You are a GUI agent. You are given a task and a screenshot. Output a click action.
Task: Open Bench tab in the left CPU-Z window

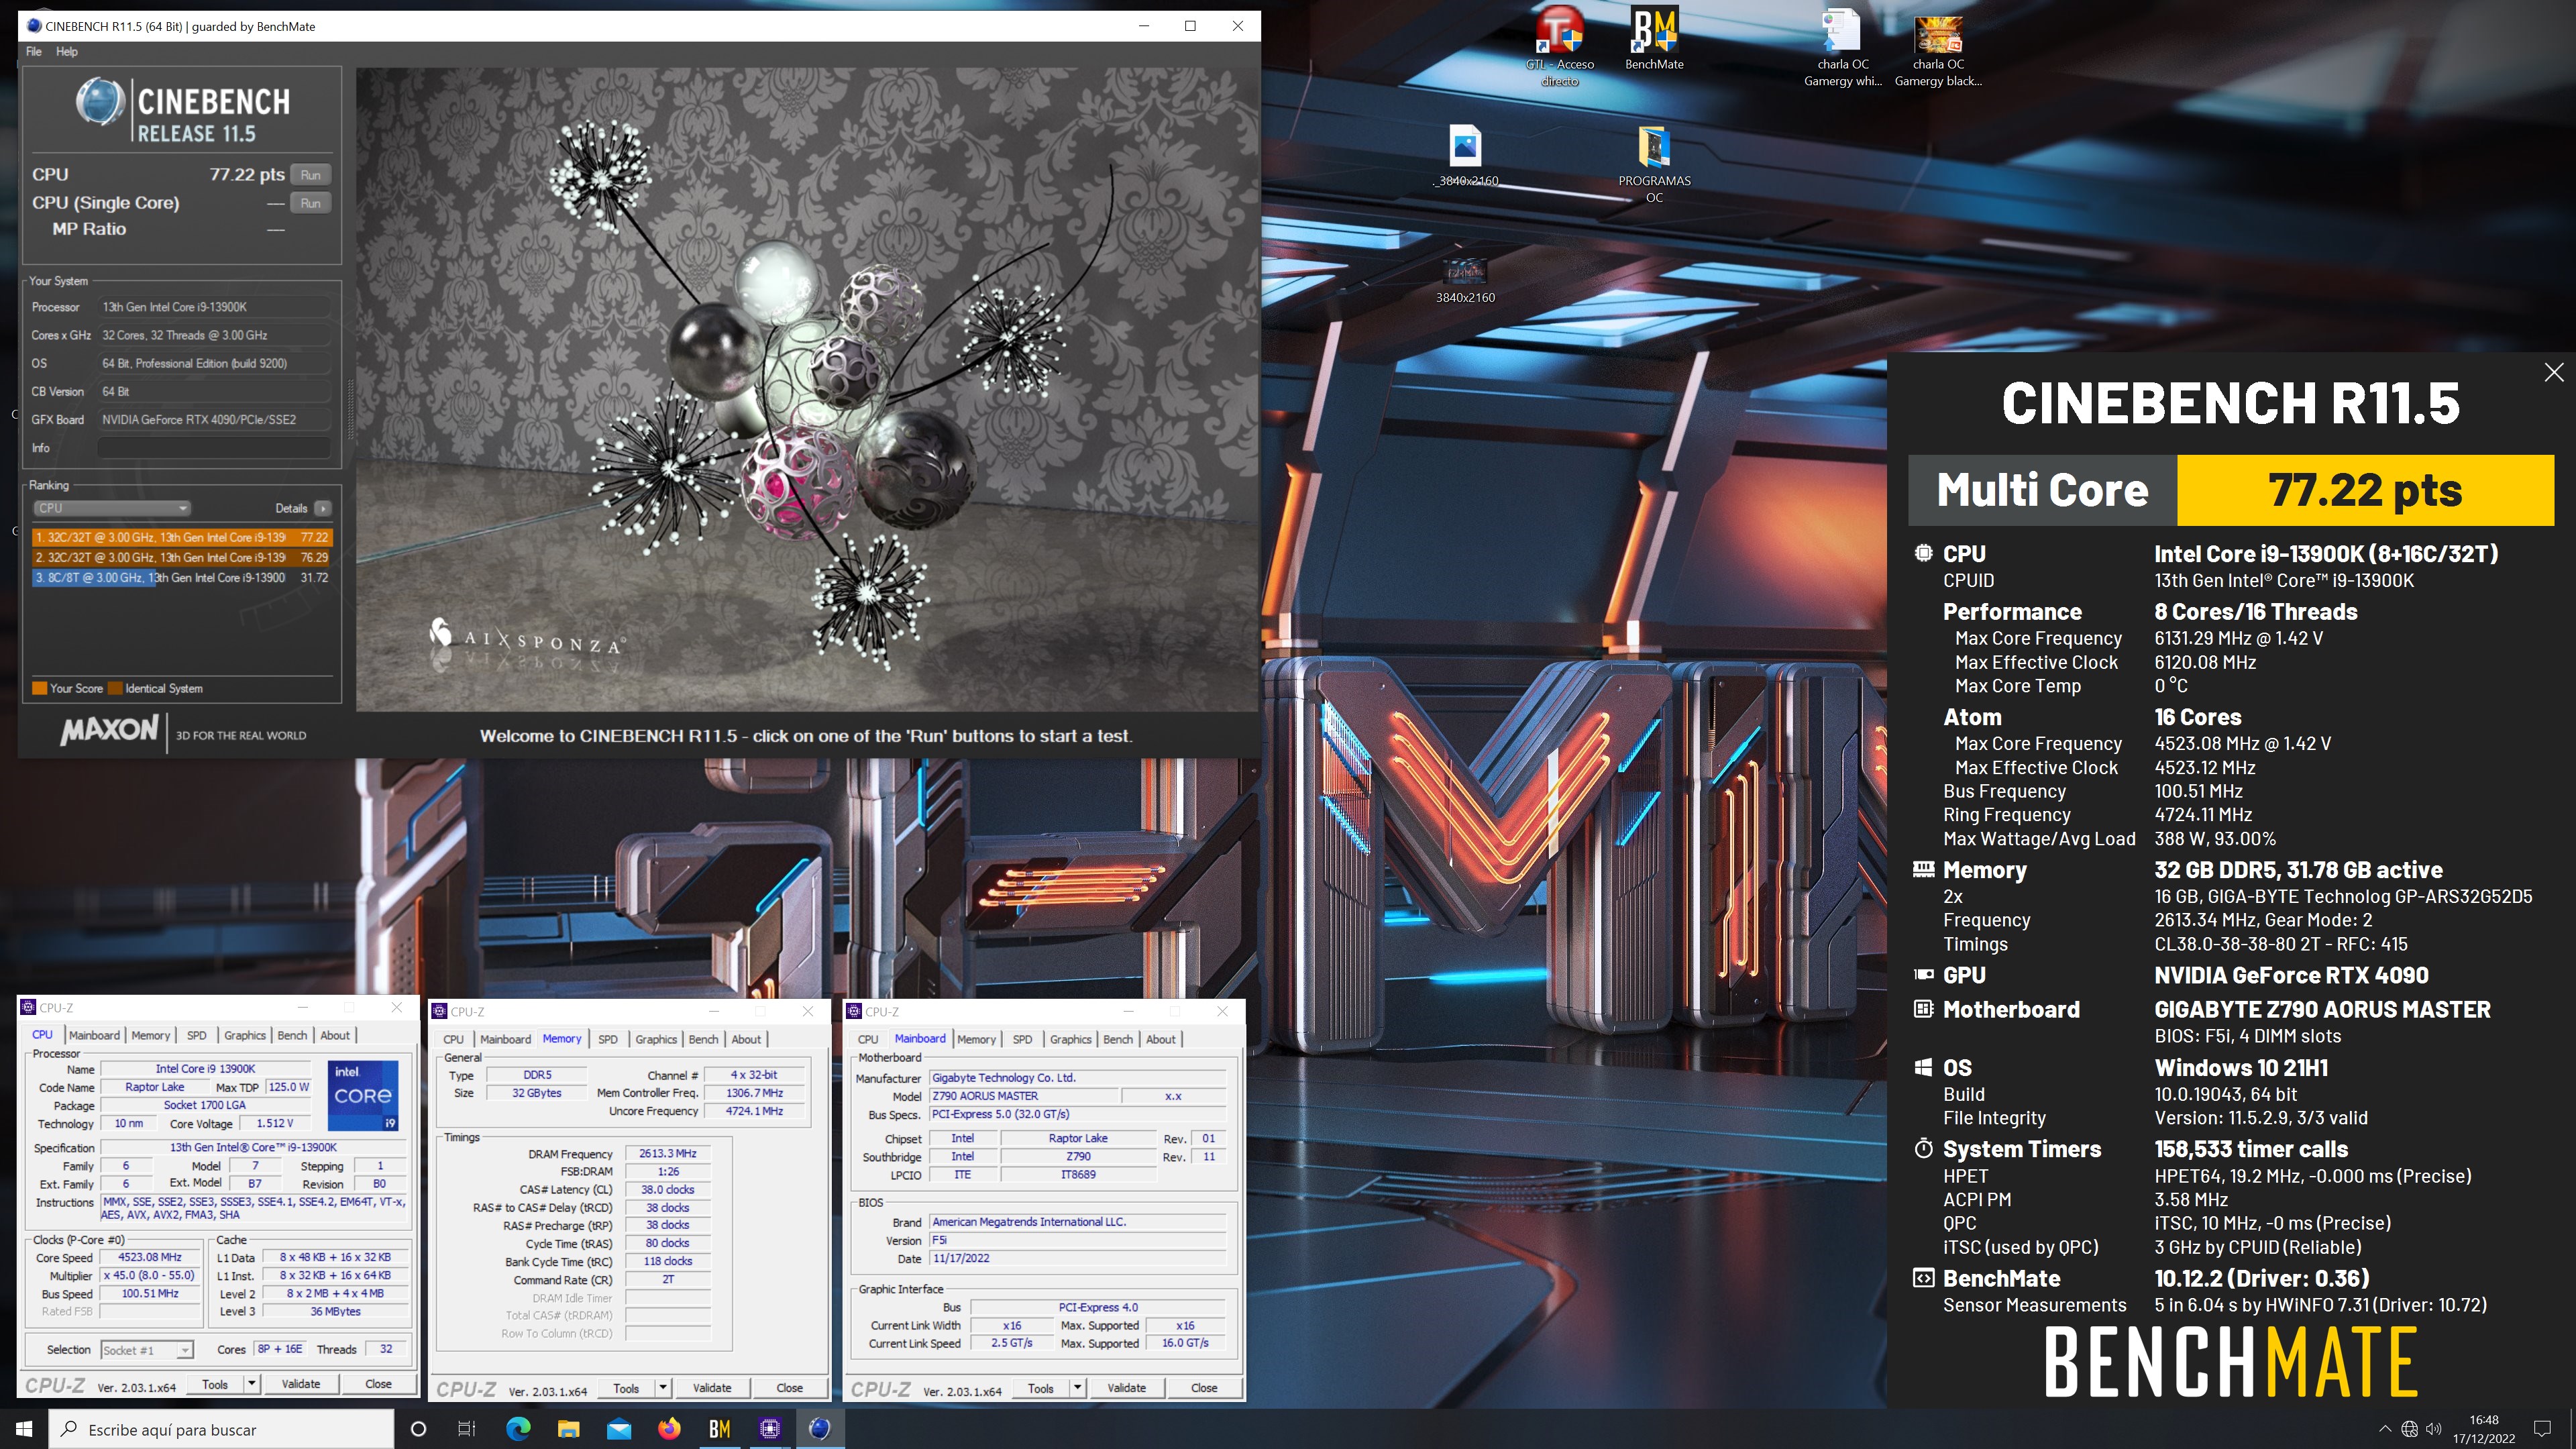click(x=292, y=1035)
